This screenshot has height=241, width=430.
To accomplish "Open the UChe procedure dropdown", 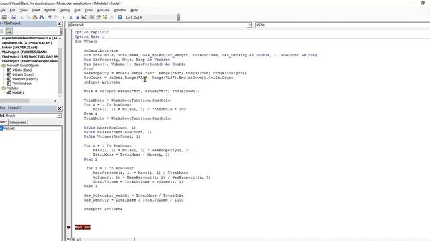I will [342, 25].
